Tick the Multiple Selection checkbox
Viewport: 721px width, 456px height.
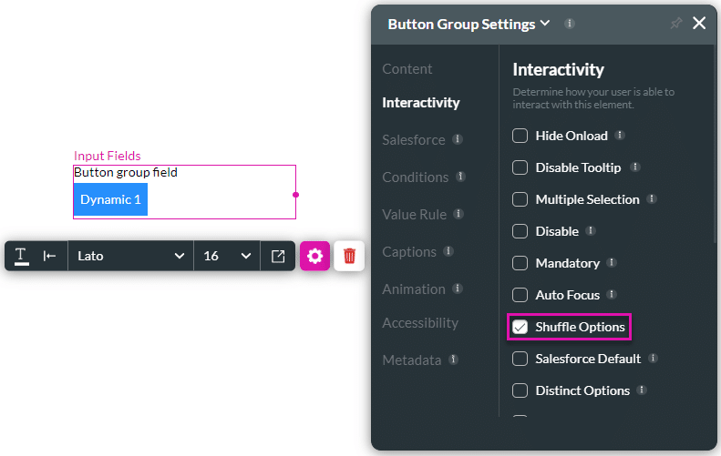pyautogui.click(x=520, y=199)
